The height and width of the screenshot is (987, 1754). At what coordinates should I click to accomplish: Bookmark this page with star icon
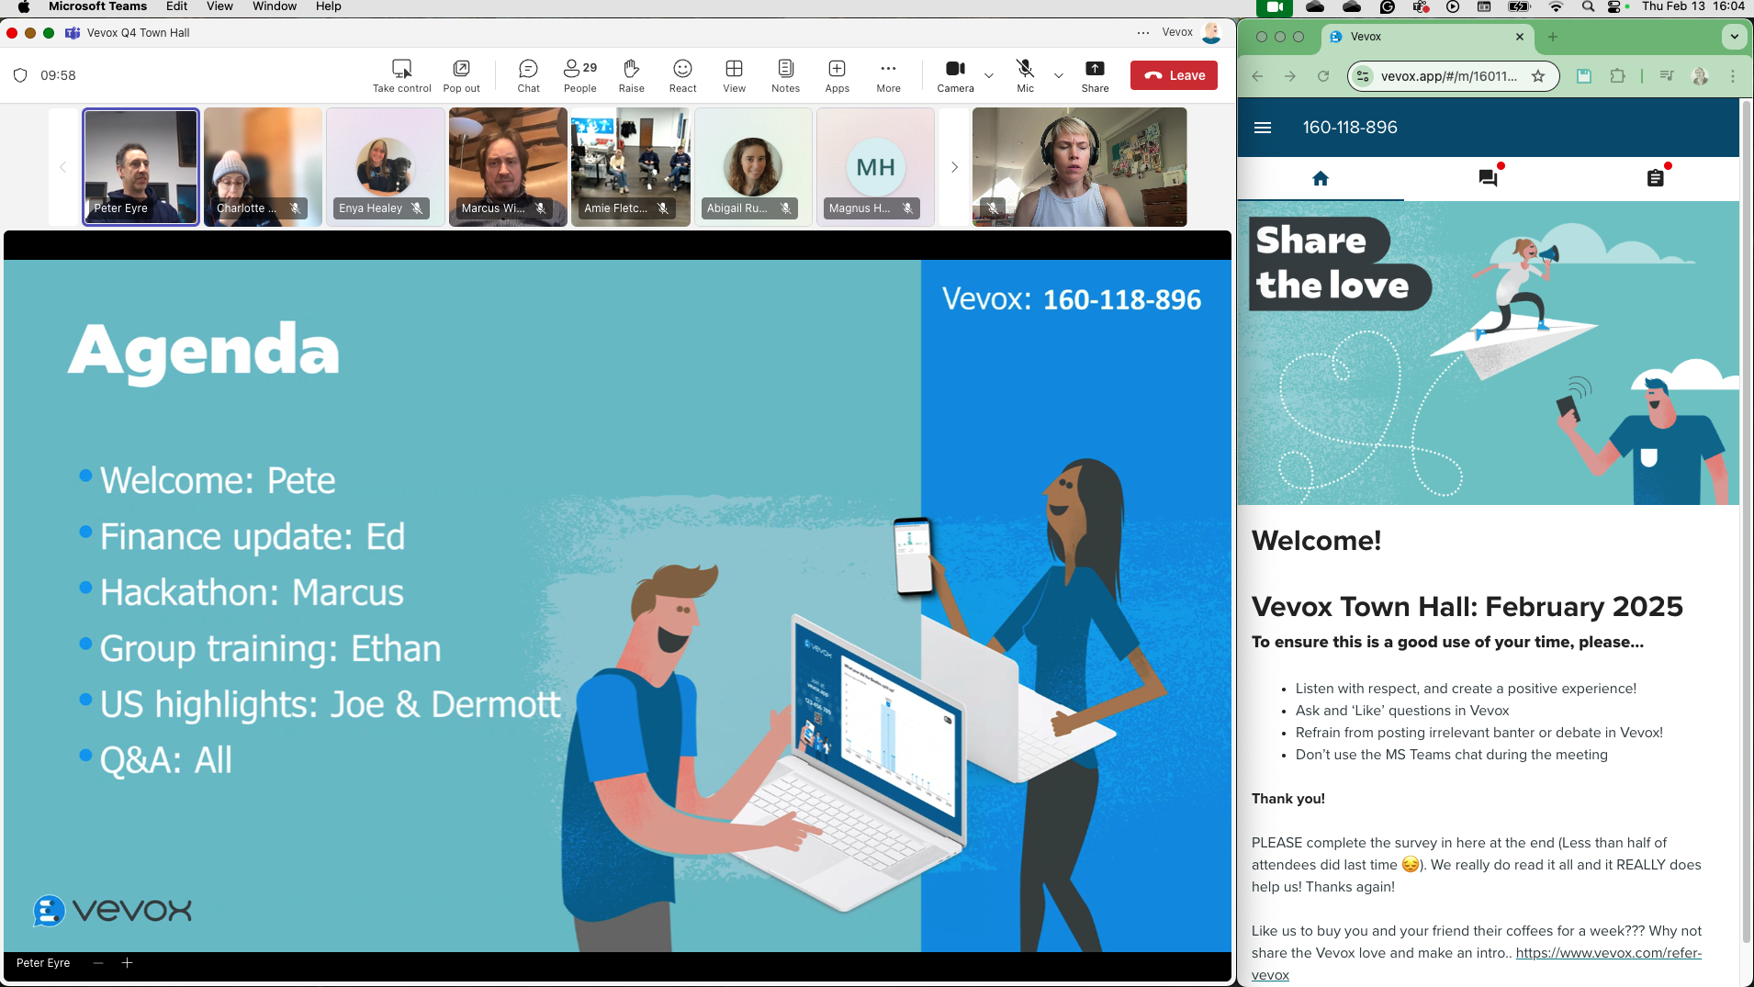(1538, 76)
